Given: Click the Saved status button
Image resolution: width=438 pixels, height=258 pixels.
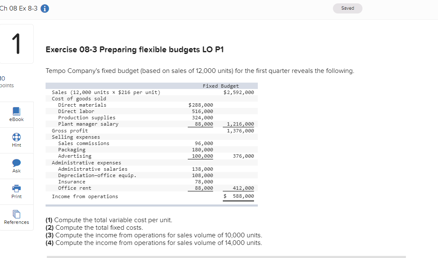Looking at the screenshot, I should coord(348,8).
